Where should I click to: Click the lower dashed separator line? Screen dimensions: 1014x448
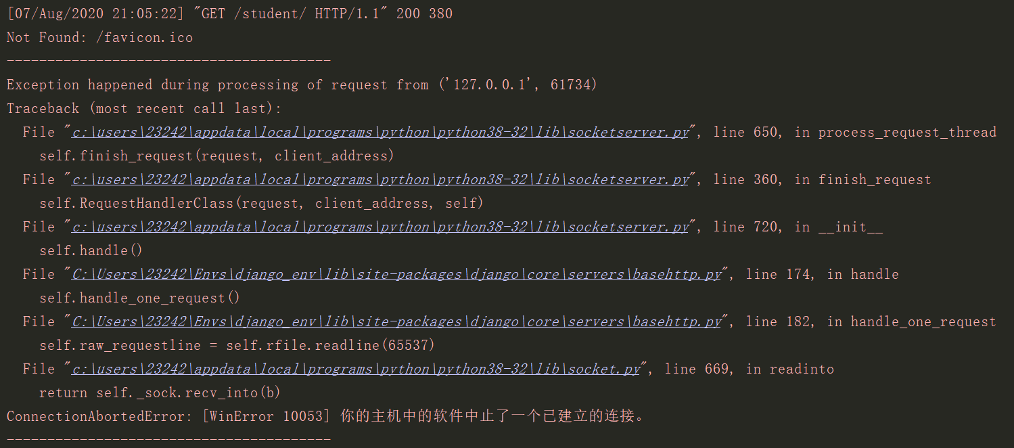coord(168,440)
